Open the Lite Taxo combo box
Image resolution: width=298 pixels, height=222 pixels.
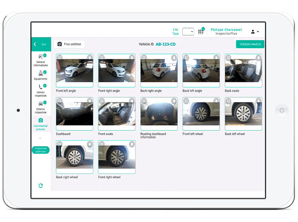[188, 31]
